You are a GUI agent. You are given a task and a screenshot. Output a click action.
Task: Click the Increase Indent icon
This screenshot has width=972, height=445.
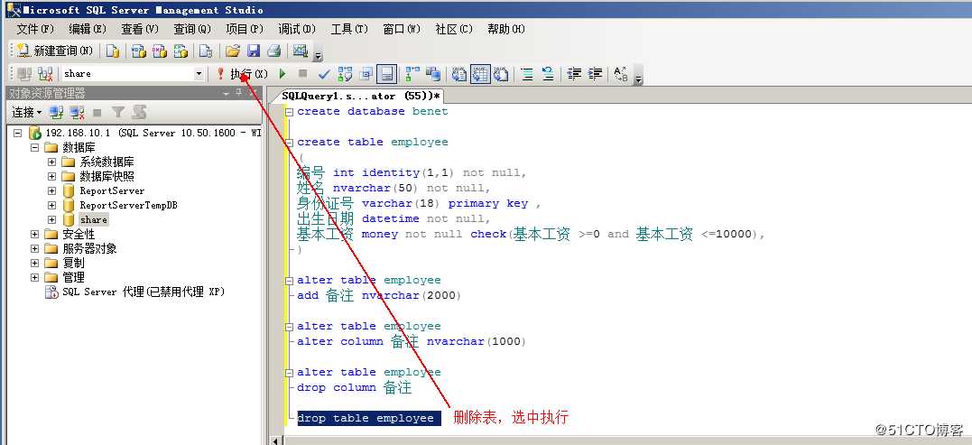tap(595, 74)
